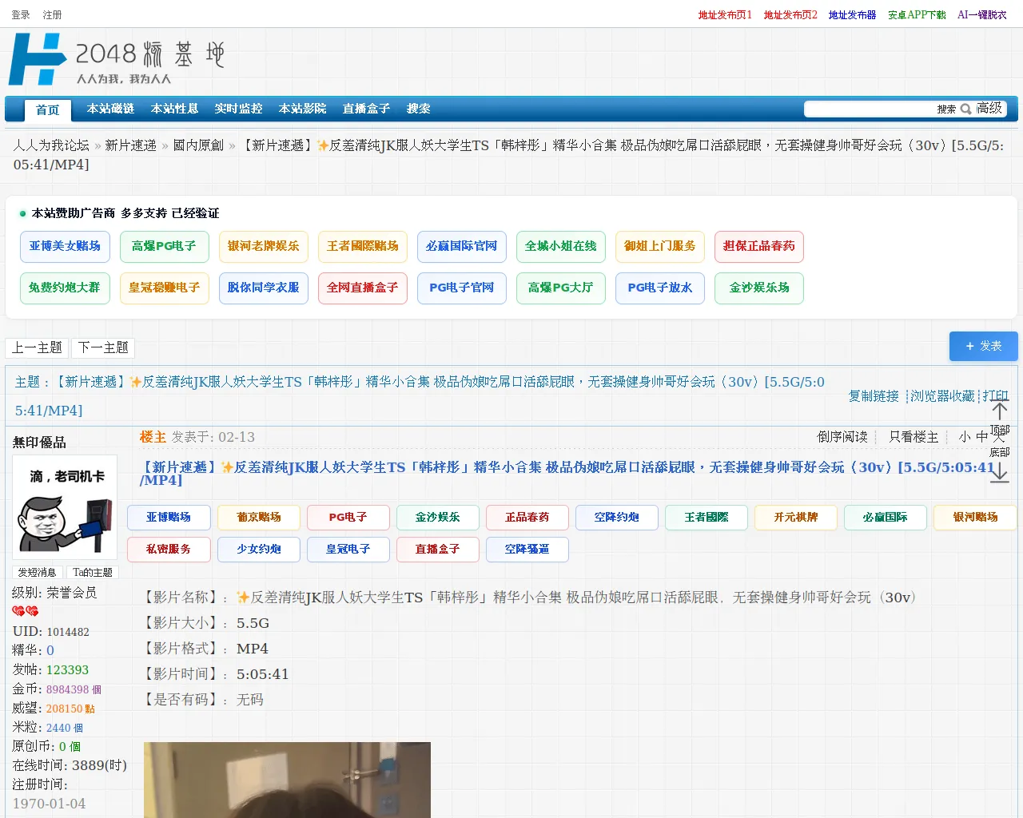
Task: Click the 2048 site logo
Action: [117, 59]
